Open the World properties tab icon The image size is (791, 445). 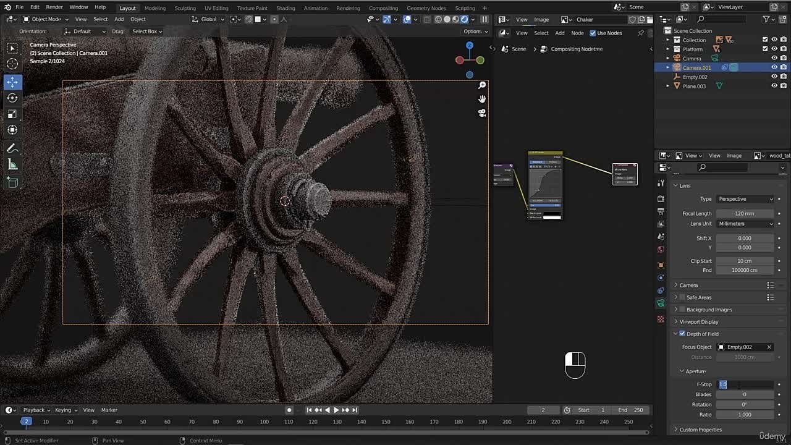click(x=661, y=249)
